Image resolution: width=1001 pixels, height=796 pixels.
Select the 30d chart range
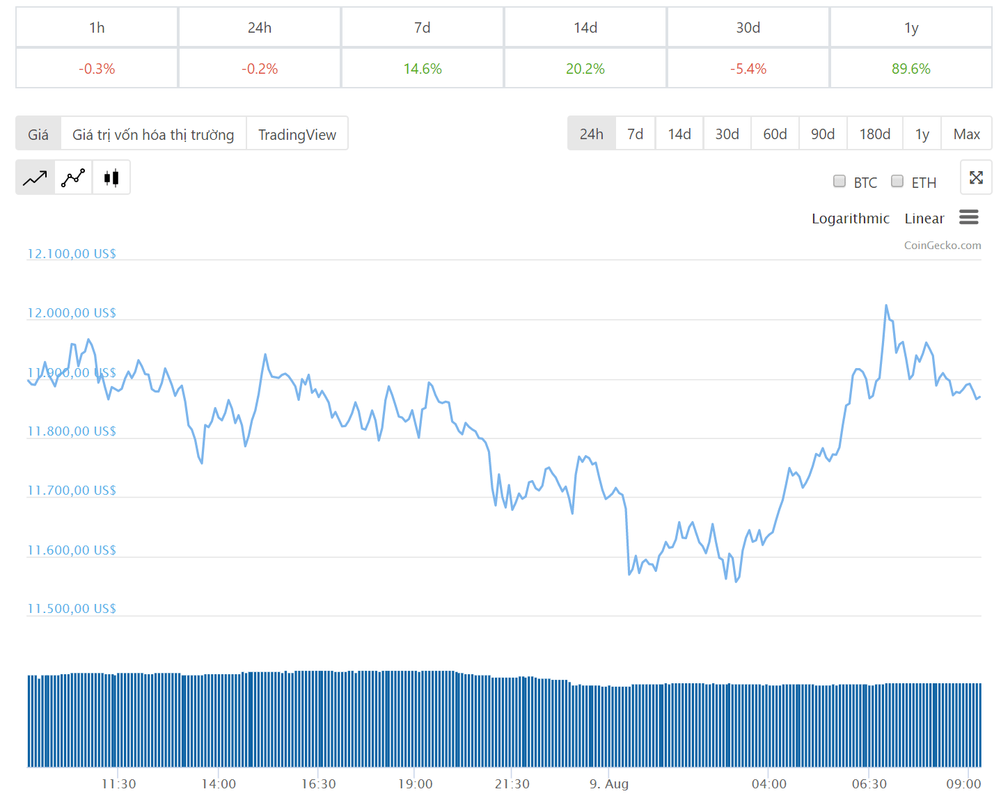point(727,134)
